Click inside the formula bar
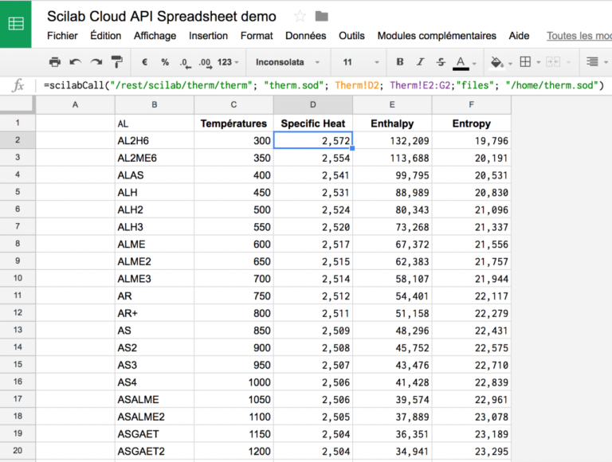Screen dimensions: 612x462 tap(319, 85)
